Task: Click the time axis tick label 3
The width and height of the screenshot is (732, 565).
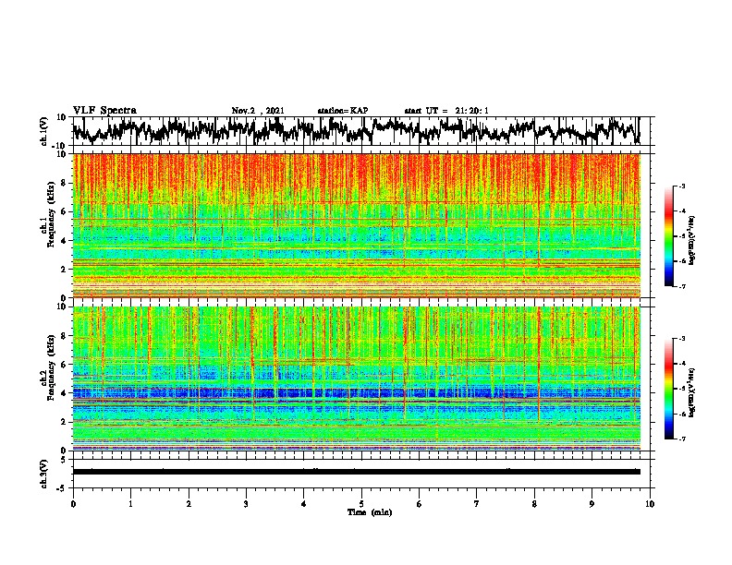Action: pos(246,504)
